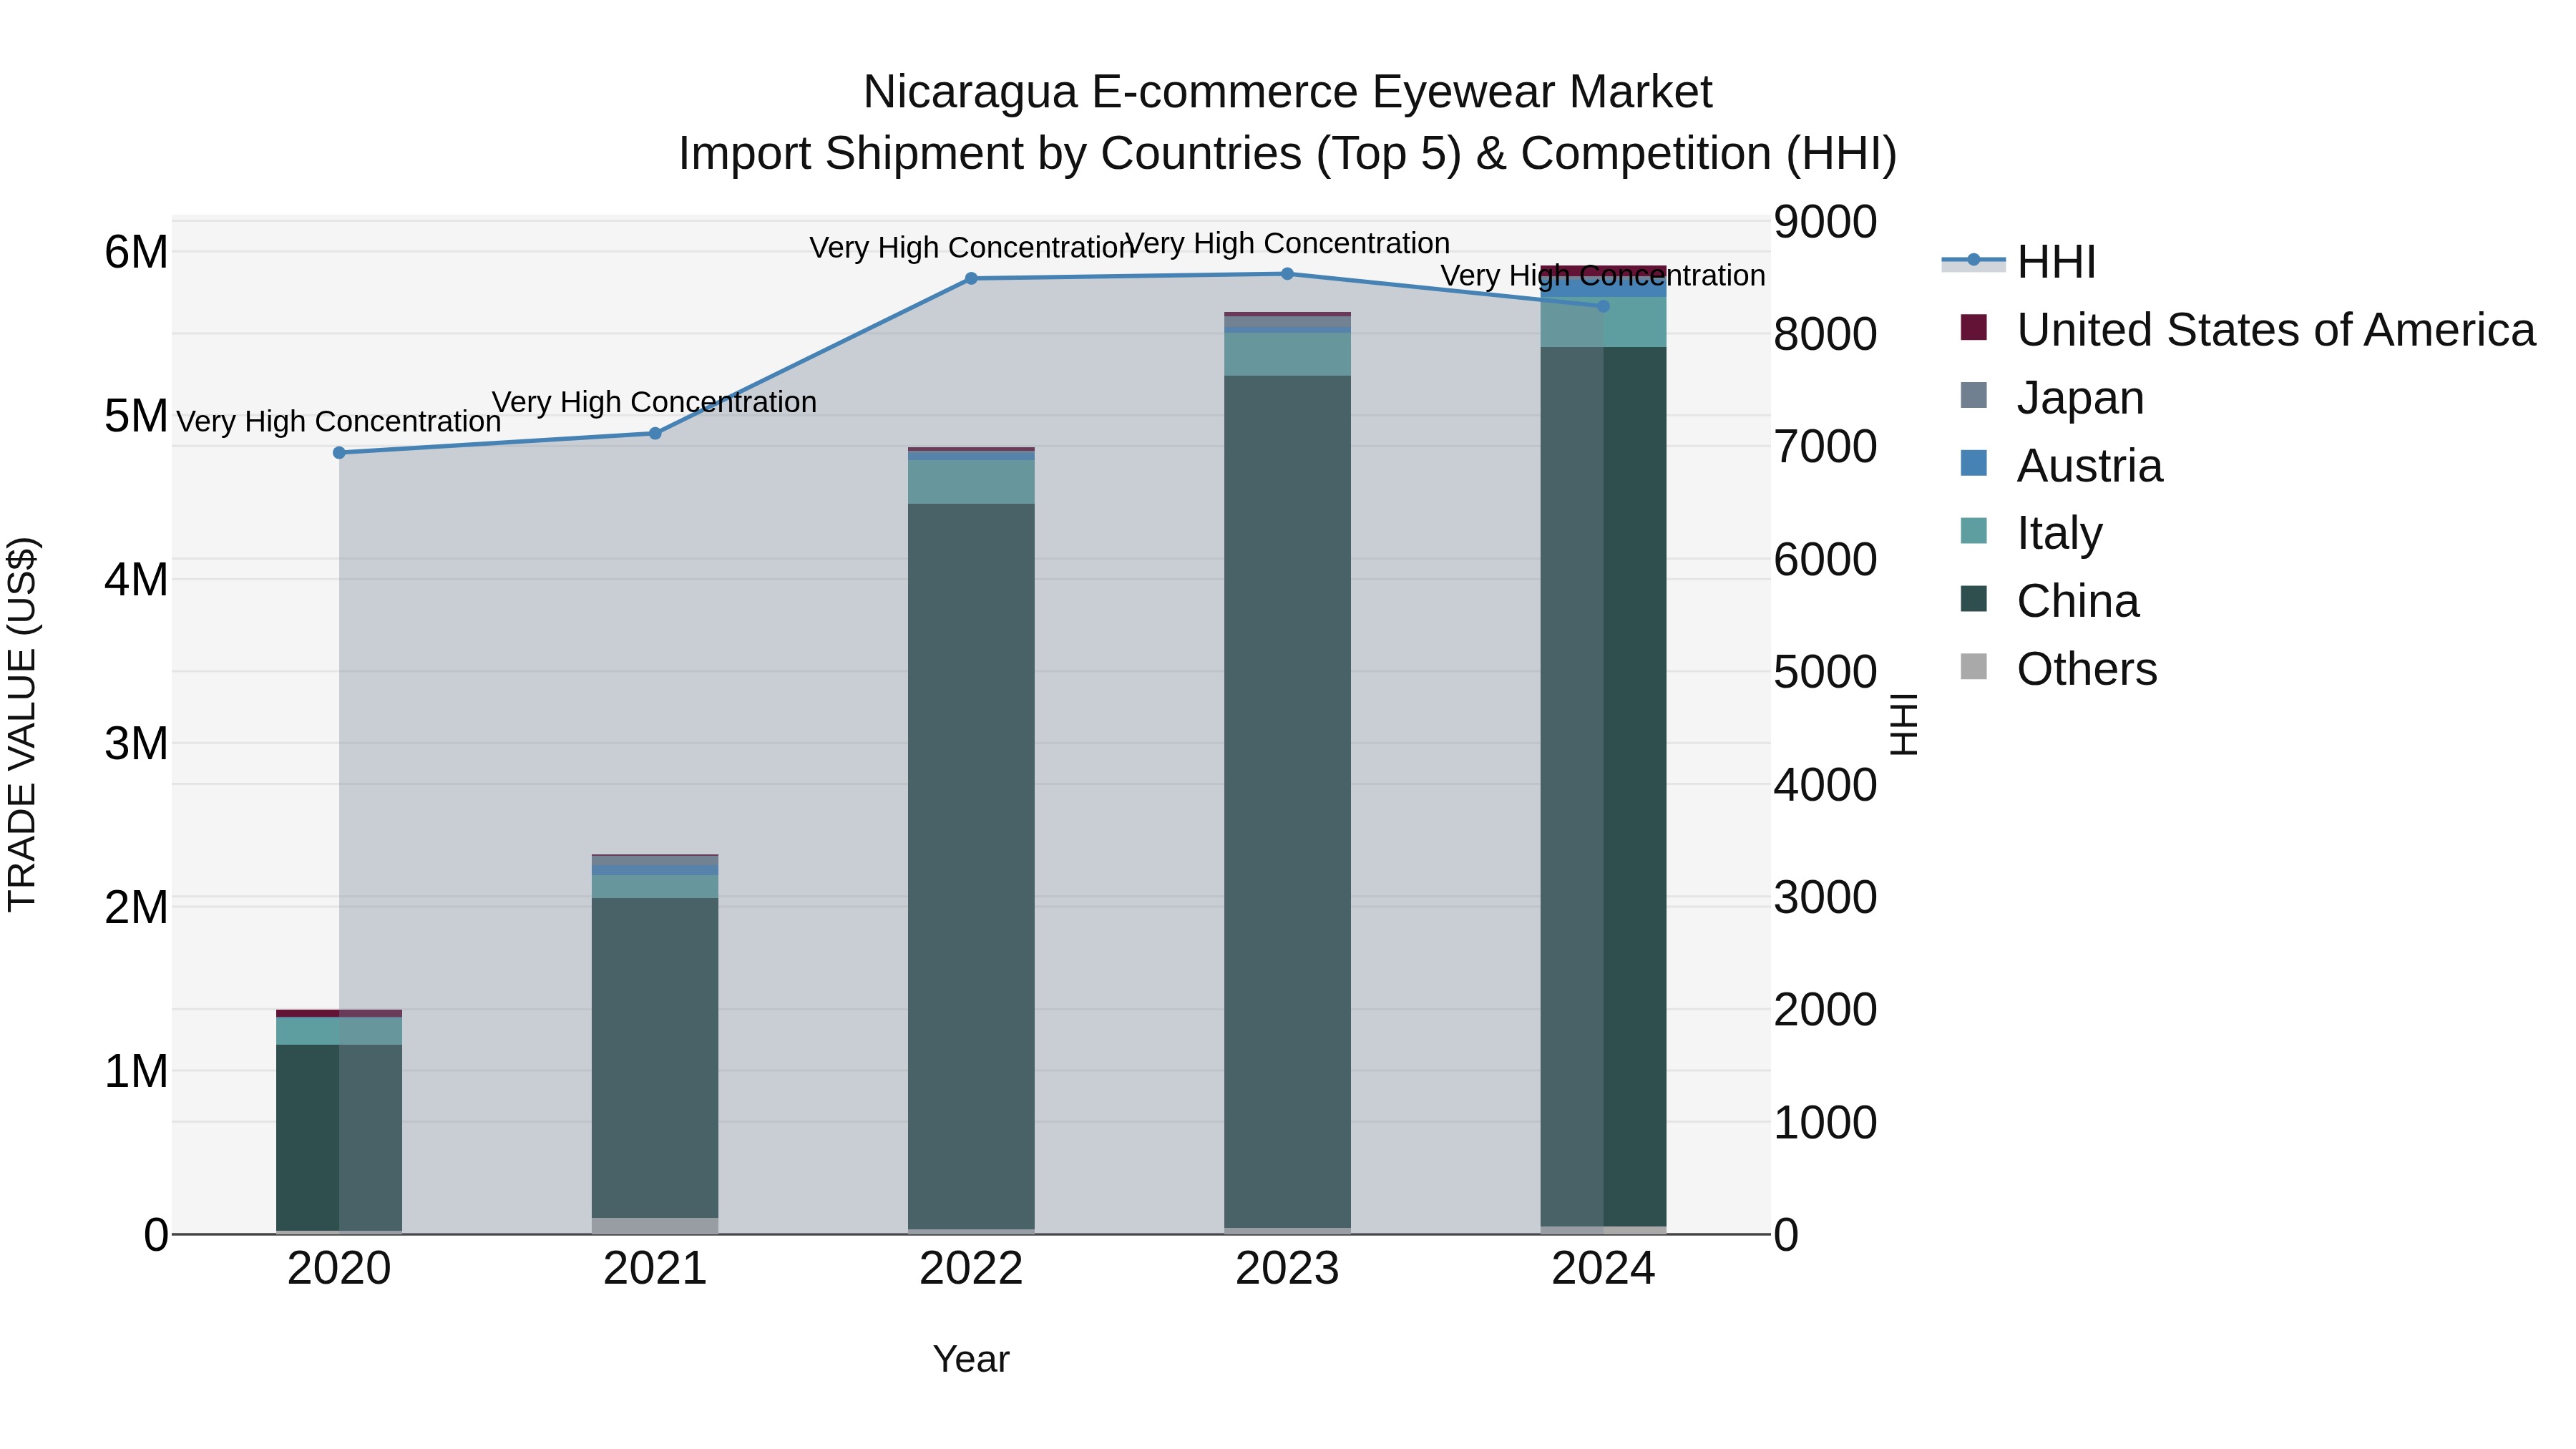The image size is (2576, 1449).
Task: Click the 2024 x-axis label
Action: coord(1603,1269)
